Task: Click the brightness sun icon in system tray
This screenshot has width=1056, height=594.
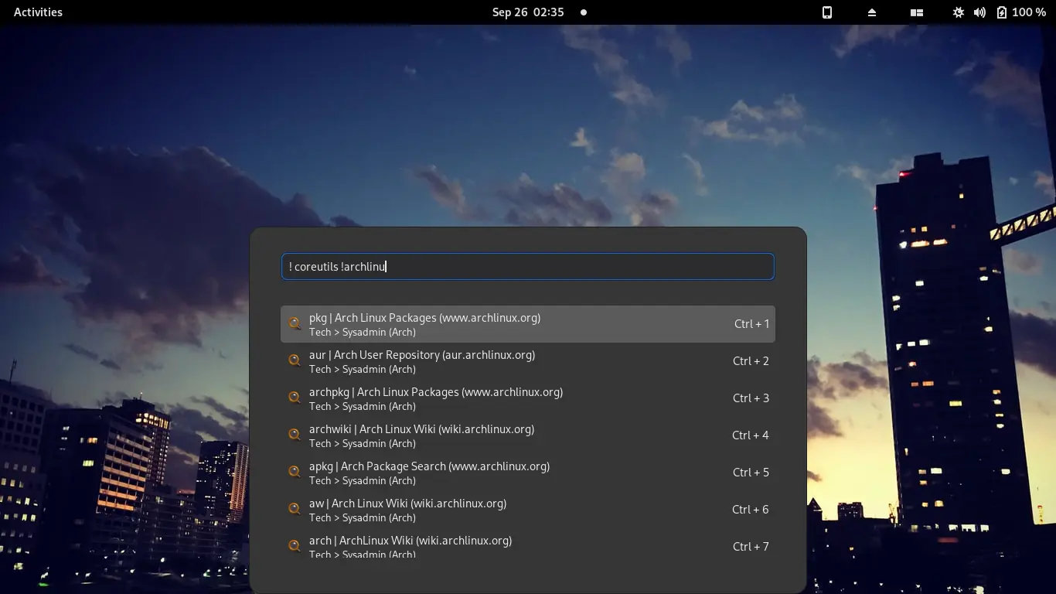Action: [959, 12]
